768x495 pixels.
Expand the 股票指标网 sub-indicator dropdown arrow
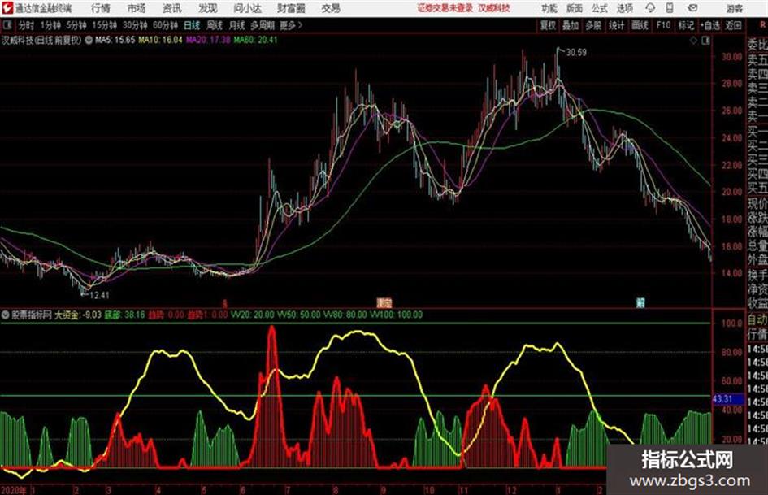pyautogui.click(x=5, y=315)
